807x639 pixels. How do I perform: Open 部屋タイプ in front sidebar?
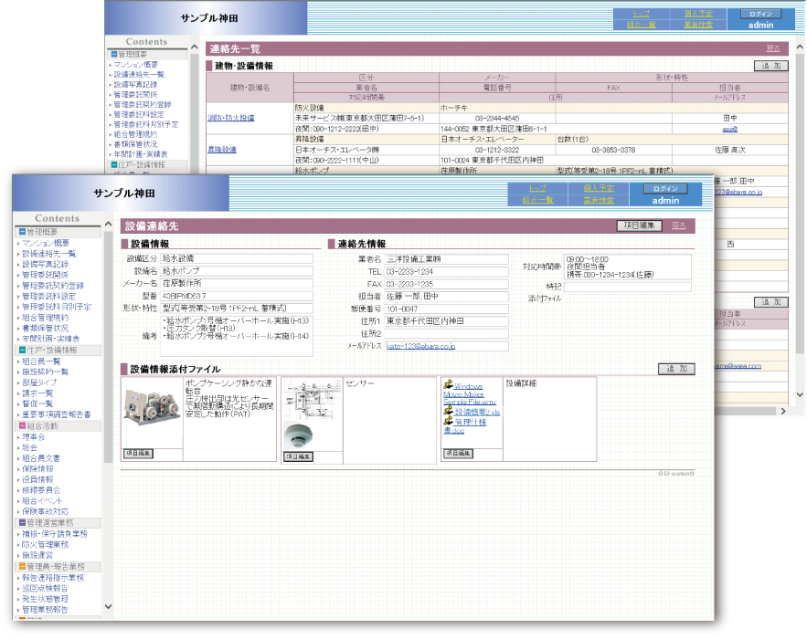click(x=39, y=382)
